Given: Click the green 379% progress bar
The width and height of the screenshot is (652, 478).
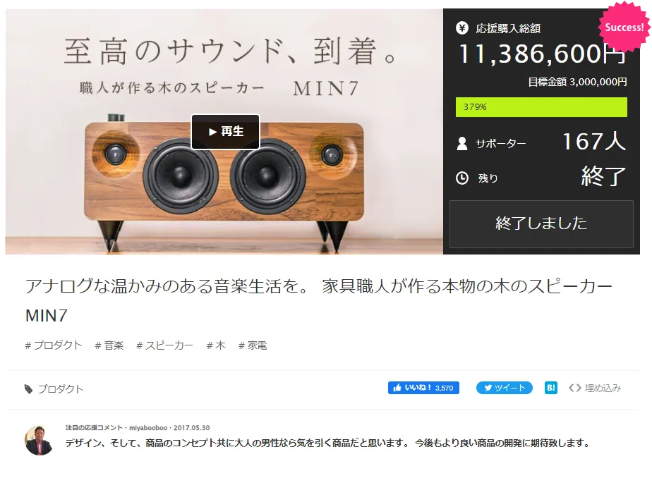Looking at the screenshot, I should [541, 107].
